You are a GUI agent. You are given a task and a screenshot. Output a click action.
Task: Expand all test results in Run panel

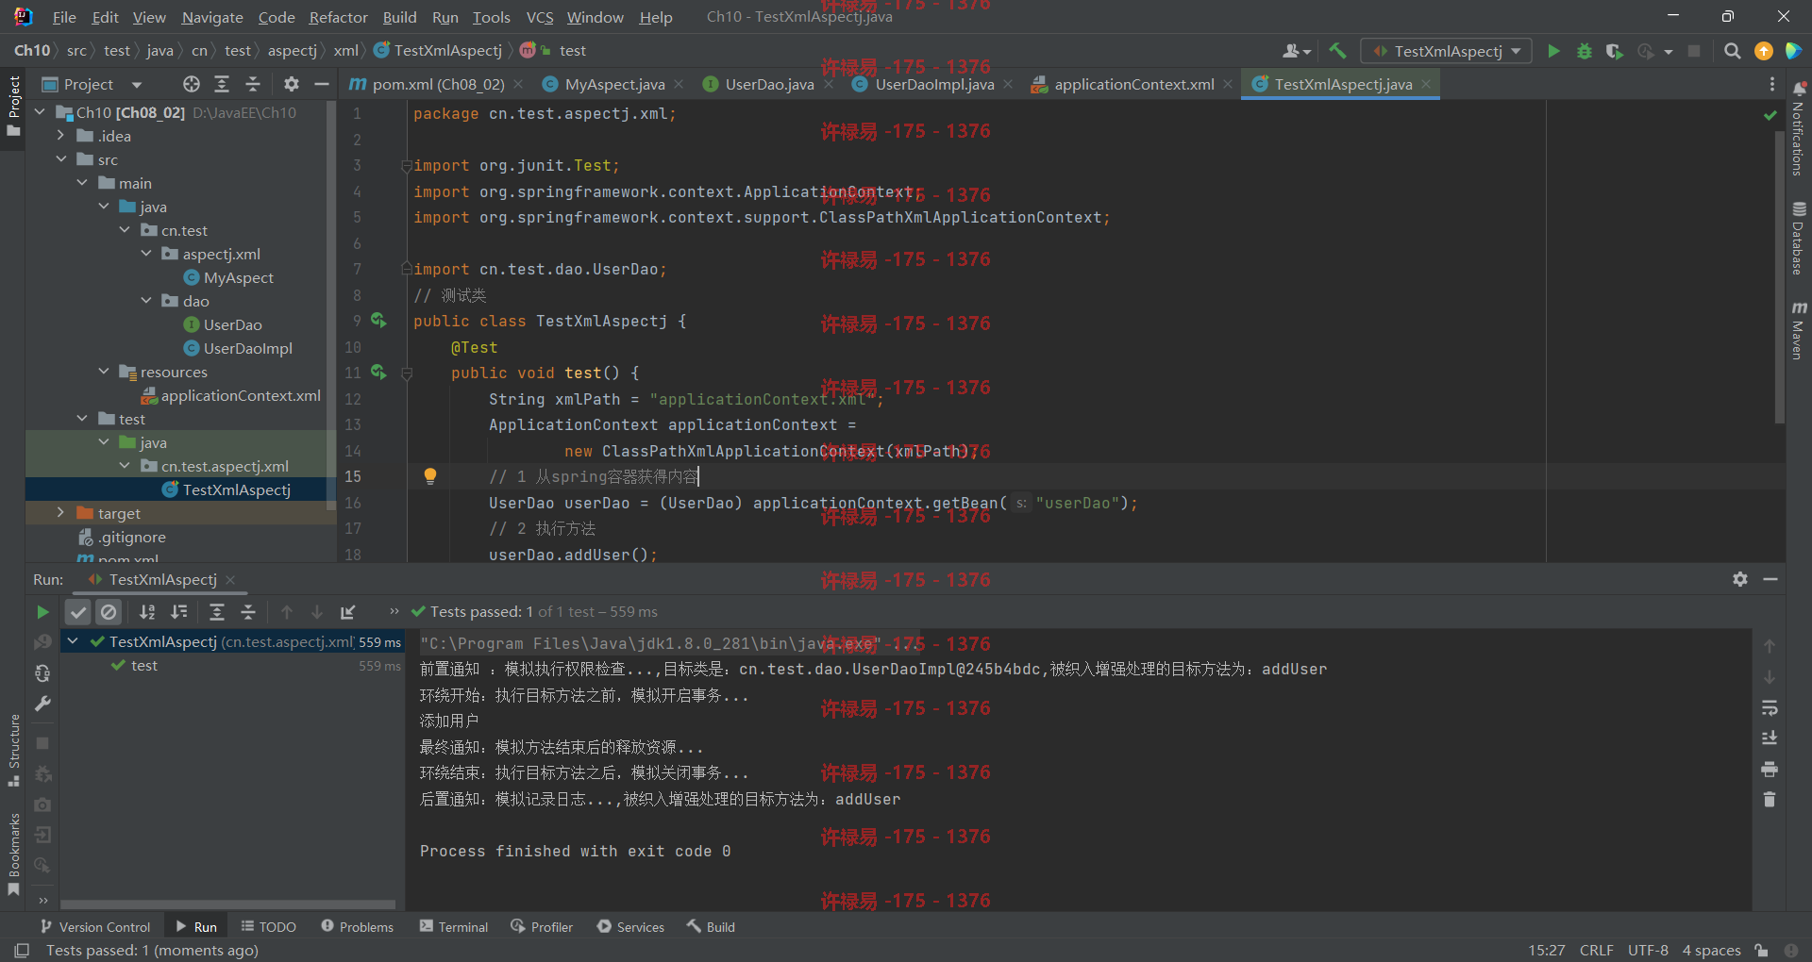pyautogui.click(x=217, y=612)
